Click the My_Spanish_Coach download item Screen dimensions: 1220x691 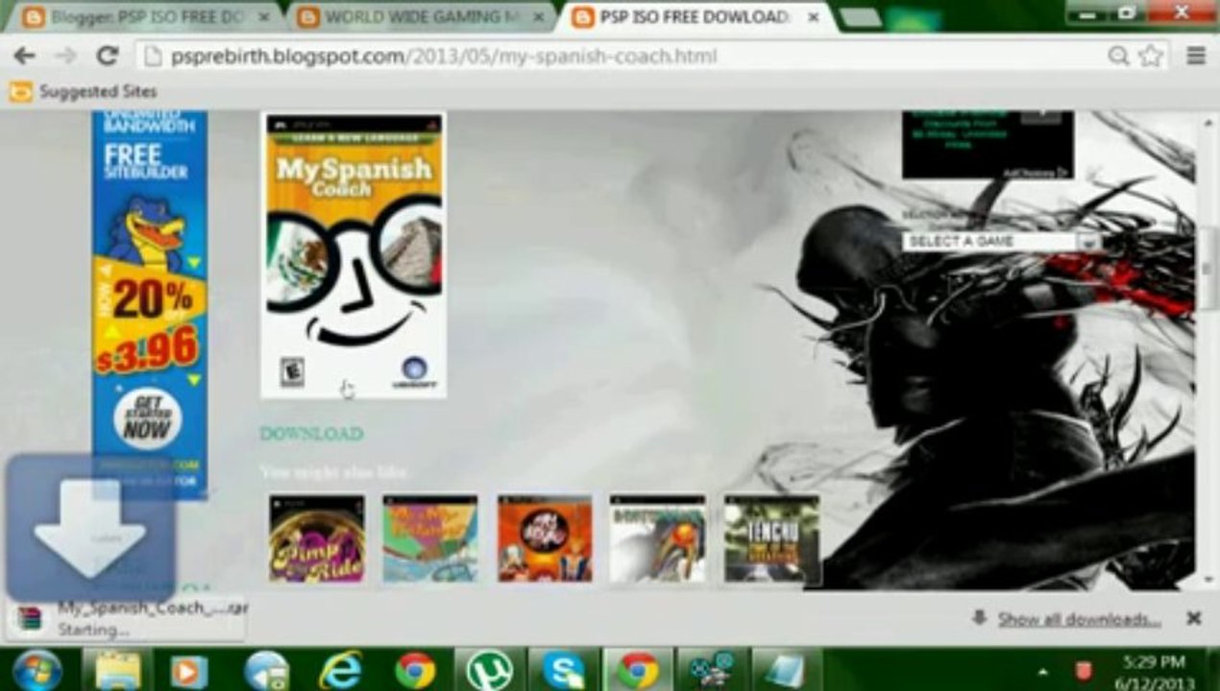tap(125, 619)
